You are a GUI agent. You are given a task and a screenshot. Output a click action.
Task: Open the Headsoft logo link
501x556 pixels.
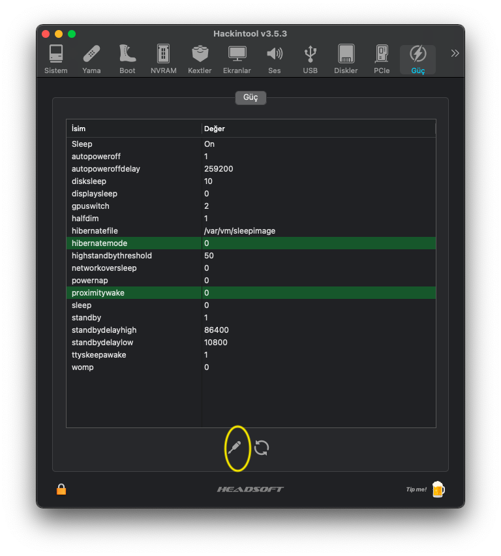click(x=250, y=489)
